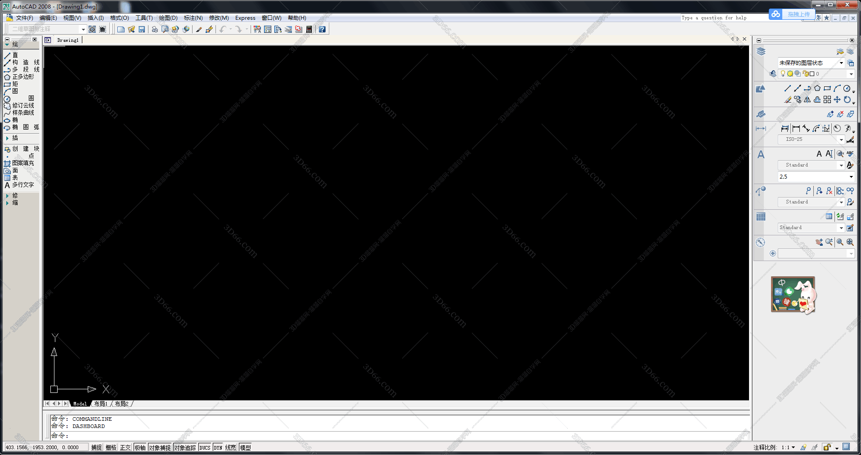This screenshot has width=861, height=455.
Task: Click the Pan hand icon in dashboard
Action: [820, 242]
